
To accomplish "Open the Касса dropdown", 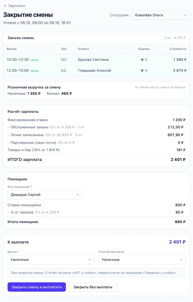I will 51,260.
